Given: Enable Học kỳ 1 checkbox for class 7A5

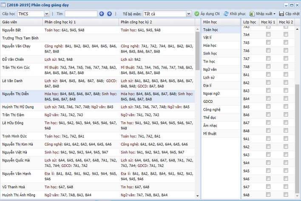Looking at the screenshot, I should pos(268,43).
